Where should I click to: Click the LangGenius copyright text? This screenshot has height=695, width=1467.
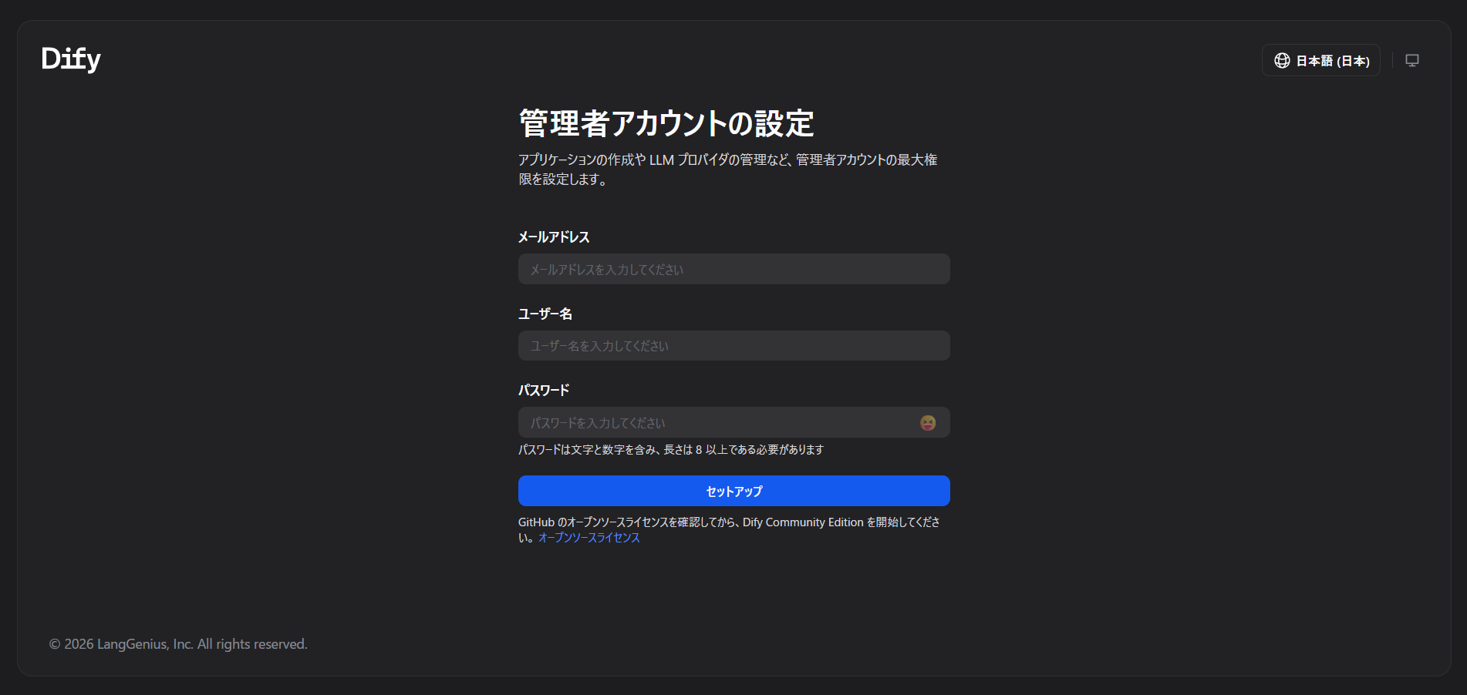pyautogui.click(x=178, y=644)
